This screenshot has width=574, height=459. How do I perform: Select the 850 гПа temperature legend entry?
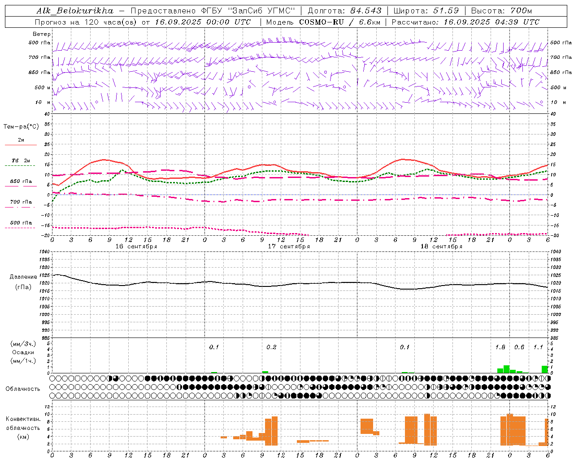[21, 182]
